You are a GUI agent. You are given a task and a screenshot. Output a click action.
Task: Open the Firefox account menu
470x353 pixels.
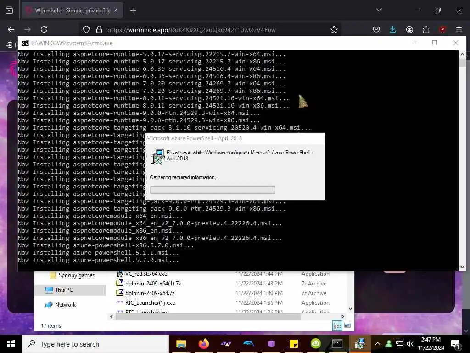pyautogui.click(x=409, y=29)
